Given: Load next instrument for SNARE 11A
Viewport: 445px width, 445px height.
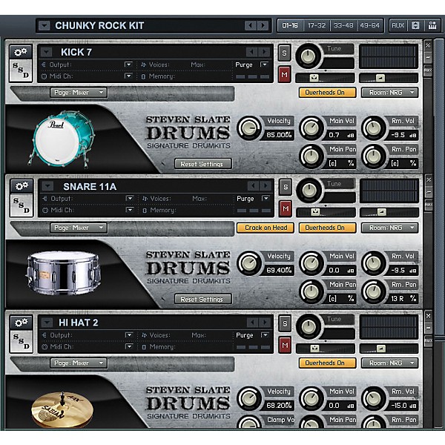Looking at the screenshot, I should coord(266,186).
